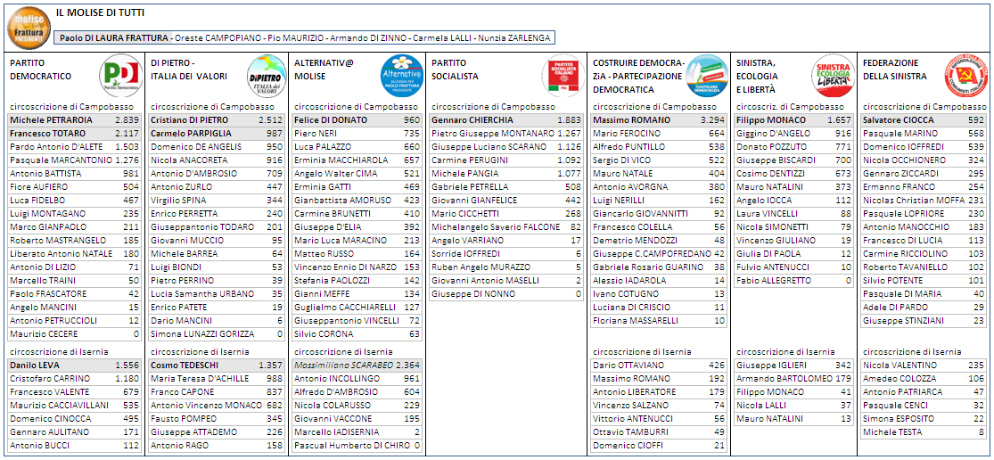Click the Partito Democratico PD logo
Image resolution: width=994 pixels, height=460 pixels.
tap(119, 75)
